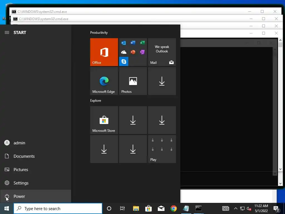The height and width of the screenshot is (214, 285).
Task: Open the Power options menu
Action: coord(35,196)
